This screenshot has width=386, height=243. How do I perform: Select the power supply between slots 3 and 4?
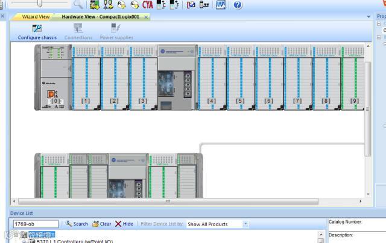pos(177,77)
